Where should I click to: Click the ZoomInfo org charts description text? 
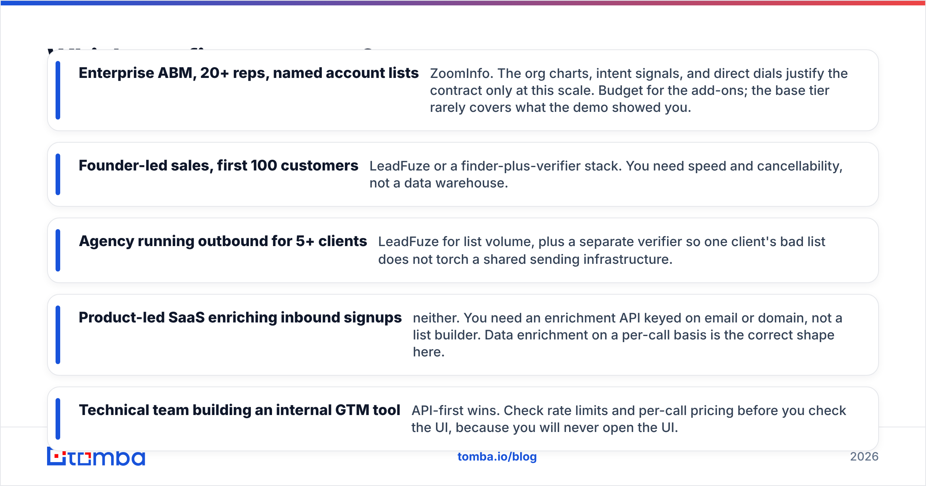pos(639,90)
